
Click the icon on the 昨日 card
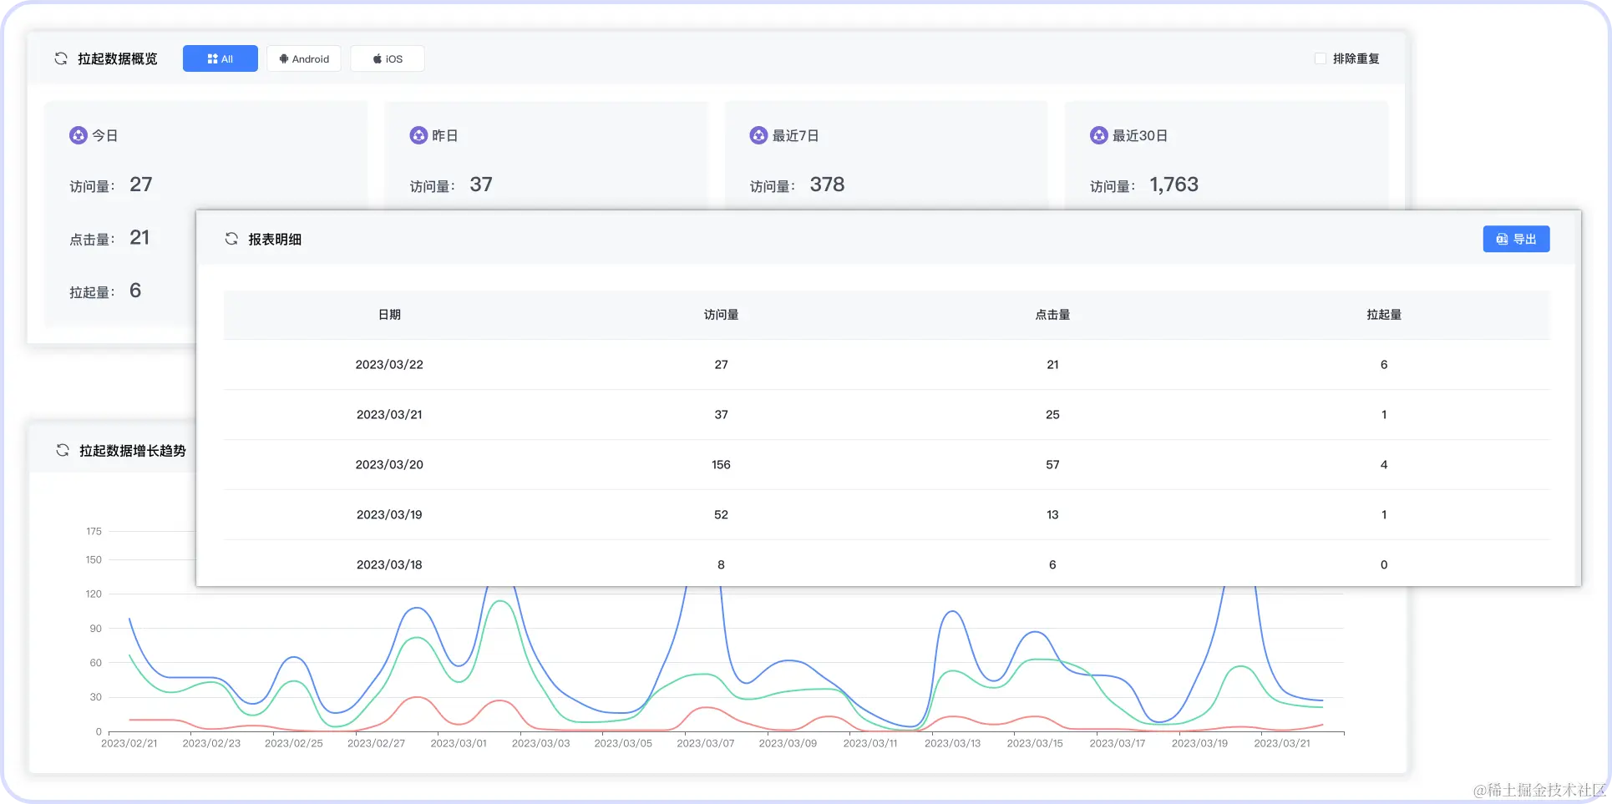click(x=418, y=134)
